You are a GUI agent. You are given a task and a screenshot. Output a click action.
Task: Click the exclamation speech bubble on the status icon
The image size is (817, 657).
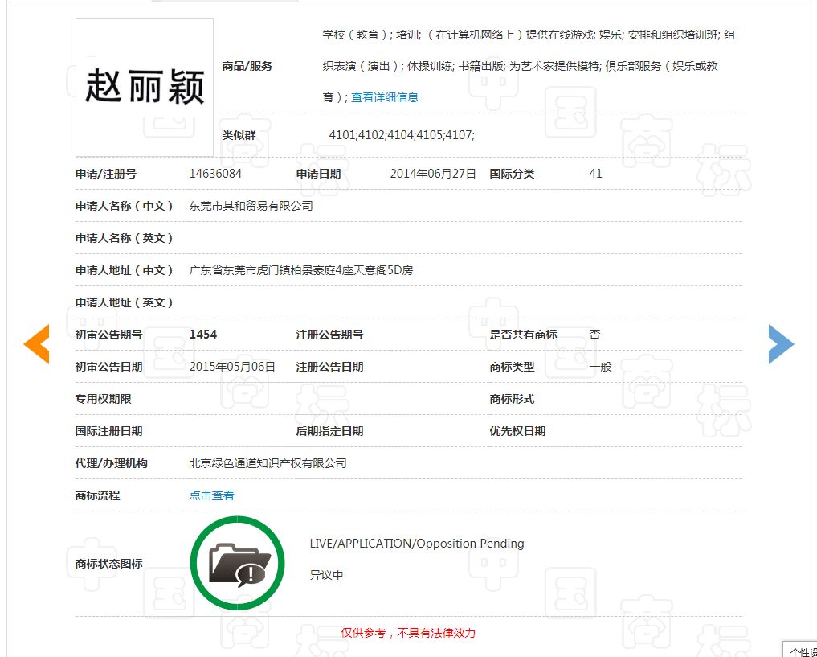pos(252,573)
